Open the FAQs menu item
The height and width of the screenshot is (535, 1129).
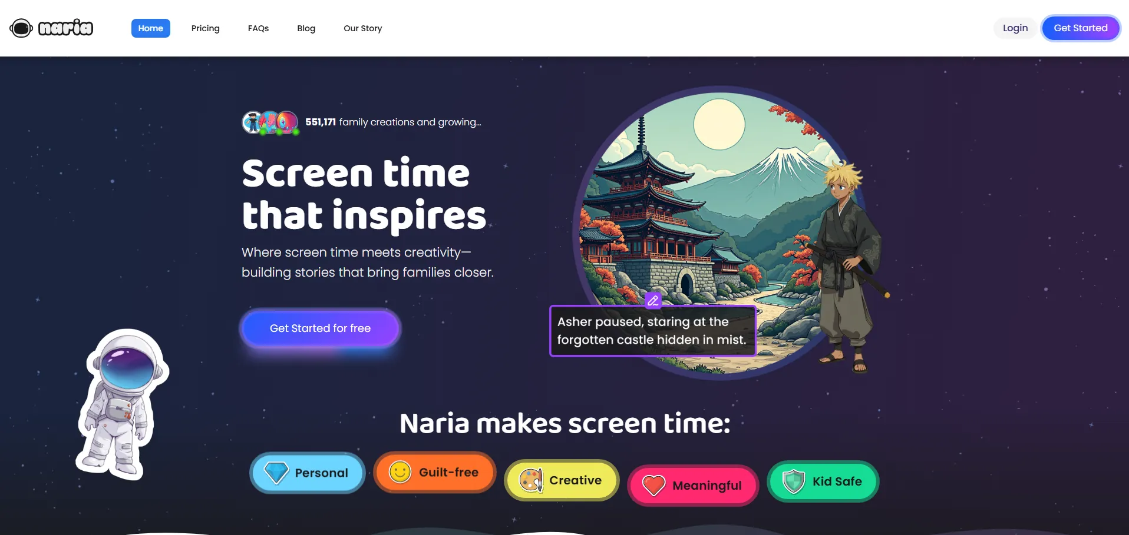point(258,28)
